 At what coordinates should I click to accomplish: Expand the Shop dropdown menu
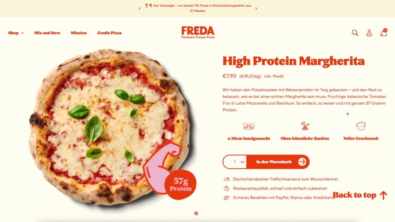point(16,33)
